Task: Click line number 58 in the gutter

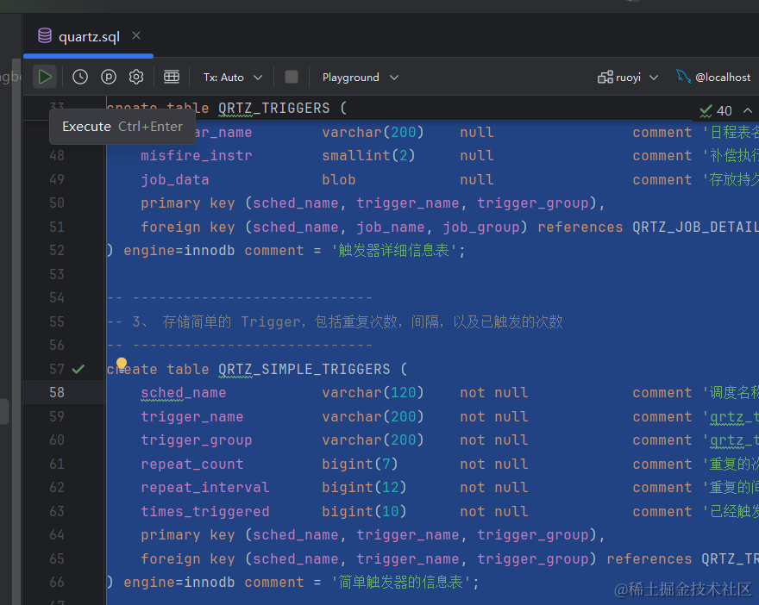Action: point(57,392)
